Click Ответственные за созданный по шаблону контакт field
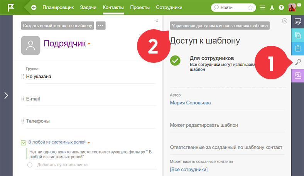This screenshot has height=176, width=304. pos(227,148)
